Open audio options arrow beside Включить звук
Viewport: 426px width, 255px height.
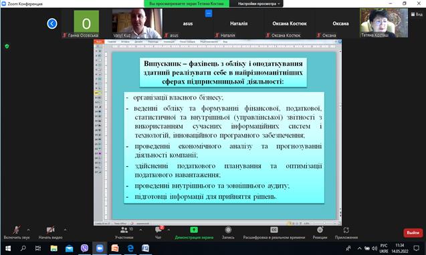pos(28,230)
